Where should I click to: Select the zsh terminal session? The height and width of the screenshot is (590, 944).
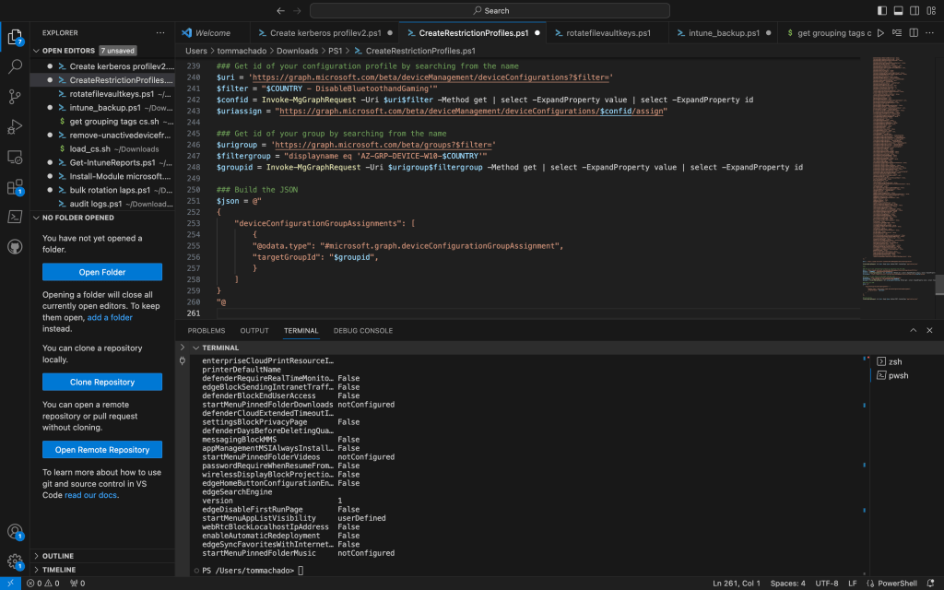point(895,361)
